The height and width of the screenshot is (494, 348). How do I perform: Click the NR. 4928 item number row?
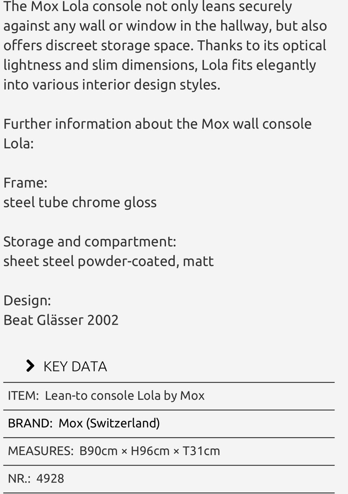click(x=169, y=479)
